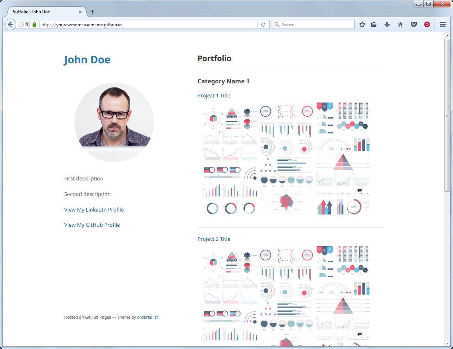Open the page info circle icon
The image size is (453, 349).
(x=20, y=24)
